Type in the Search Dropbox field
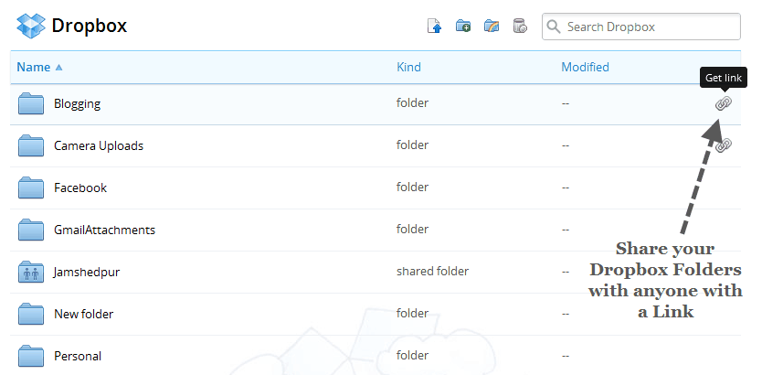Image resolution: width=762 pixels, height=375 pixels. [x=649, y=27]
